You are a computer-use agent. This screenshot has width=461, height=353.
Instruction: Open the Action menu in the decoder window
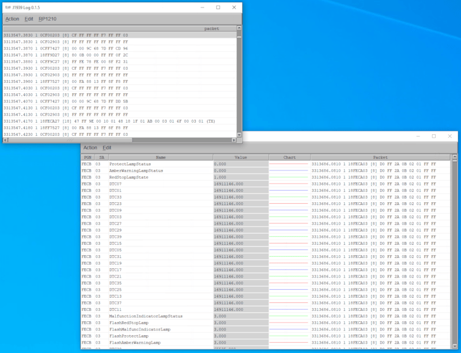(x=90, y=148)
